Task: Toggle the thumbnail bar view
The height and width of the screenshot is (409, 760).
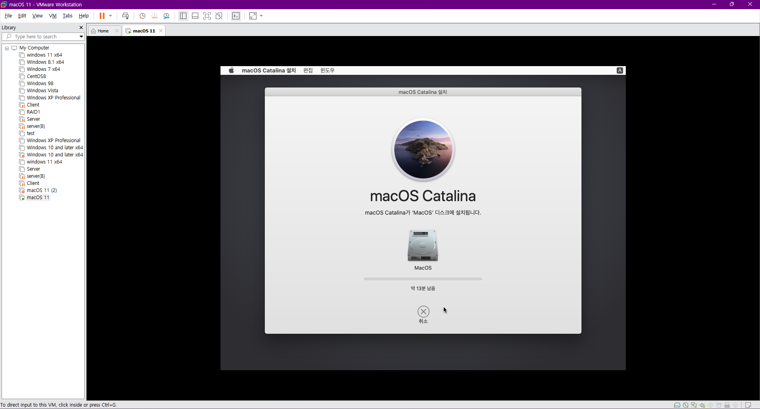Action: point(195,16)
